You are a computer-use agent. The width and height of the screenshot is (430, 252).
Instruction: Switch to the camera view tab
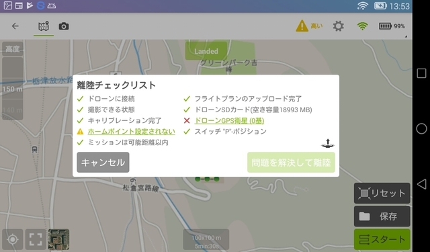(64, 26)
